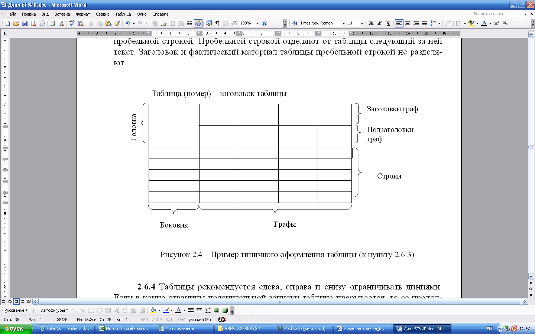Screen dimensions: 535x334
Task: Open the Times New Roman font dropdown
Action: [344, 23]
